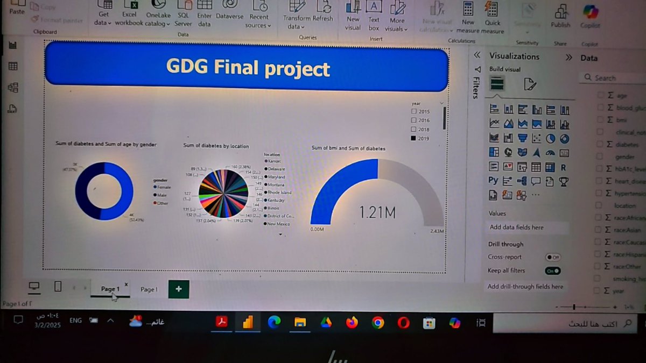
Task: Select the R script visual
Action: point(564,167)
